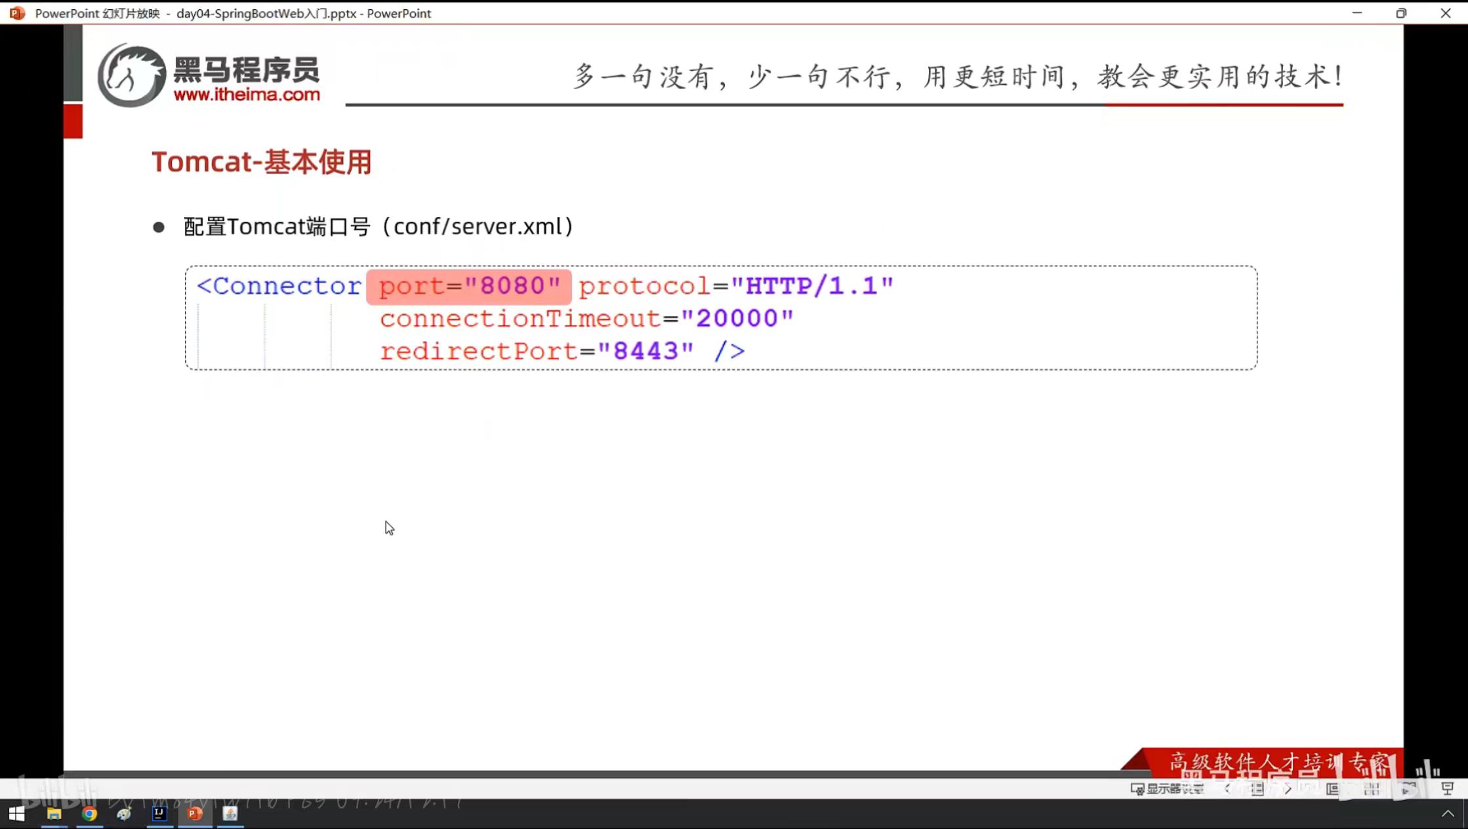Restore down the PowerPoint window

[x=1401, y=13]
